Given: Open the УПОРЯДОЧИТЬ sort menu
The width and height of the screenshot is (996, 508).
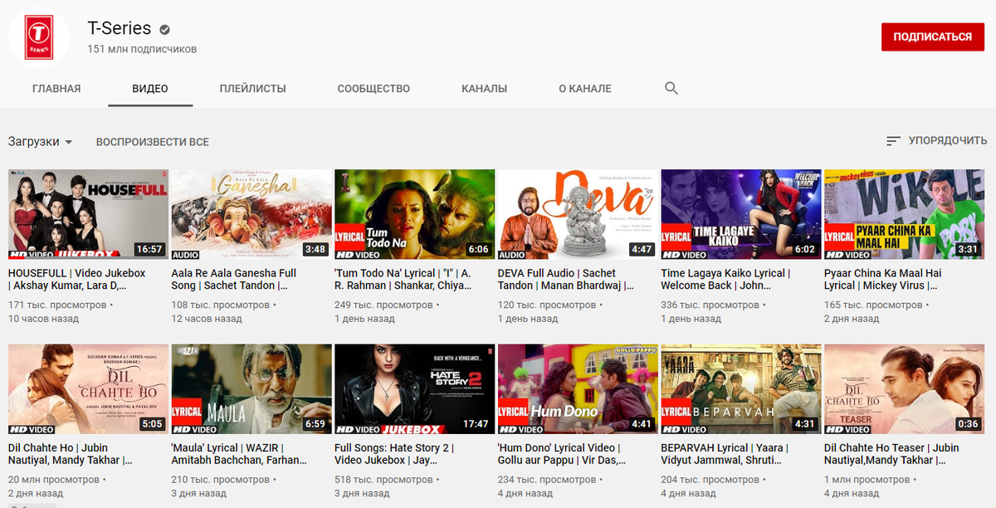Looking at the screenshot, I should pos(936,141).
